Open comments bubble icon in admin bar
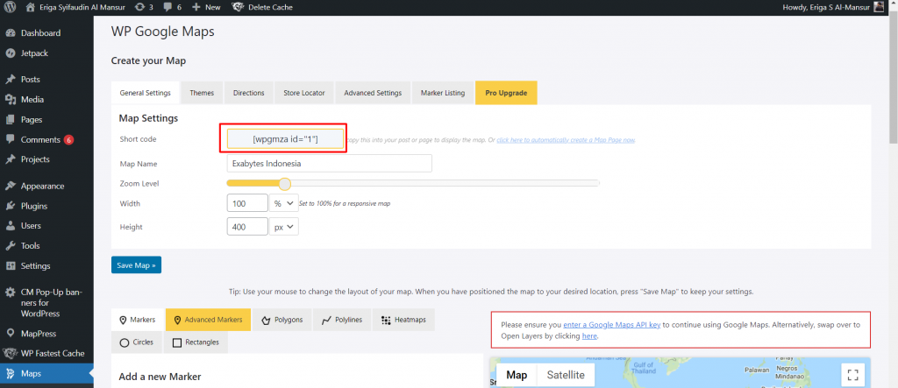This screenshot has width=898, height=388. [169, 7]
